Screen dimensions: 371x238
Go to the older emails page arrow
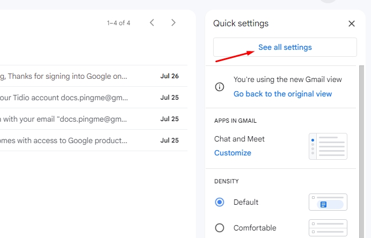pos(173,23)
